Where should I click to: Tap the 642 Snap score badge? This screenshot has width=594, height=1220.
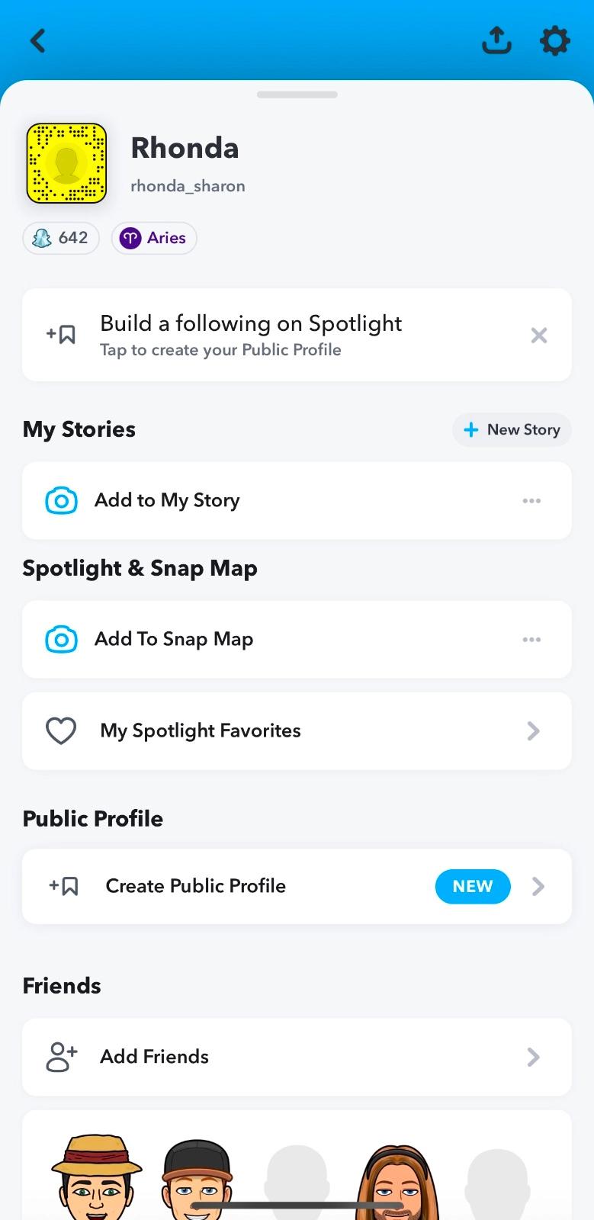tap(61, 238)
